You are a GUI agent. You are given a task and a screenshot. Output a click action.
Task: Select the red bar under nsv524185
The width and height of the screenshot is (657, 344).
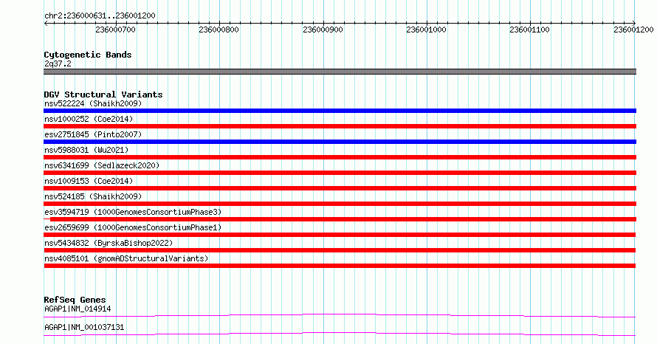pos(340,204)
